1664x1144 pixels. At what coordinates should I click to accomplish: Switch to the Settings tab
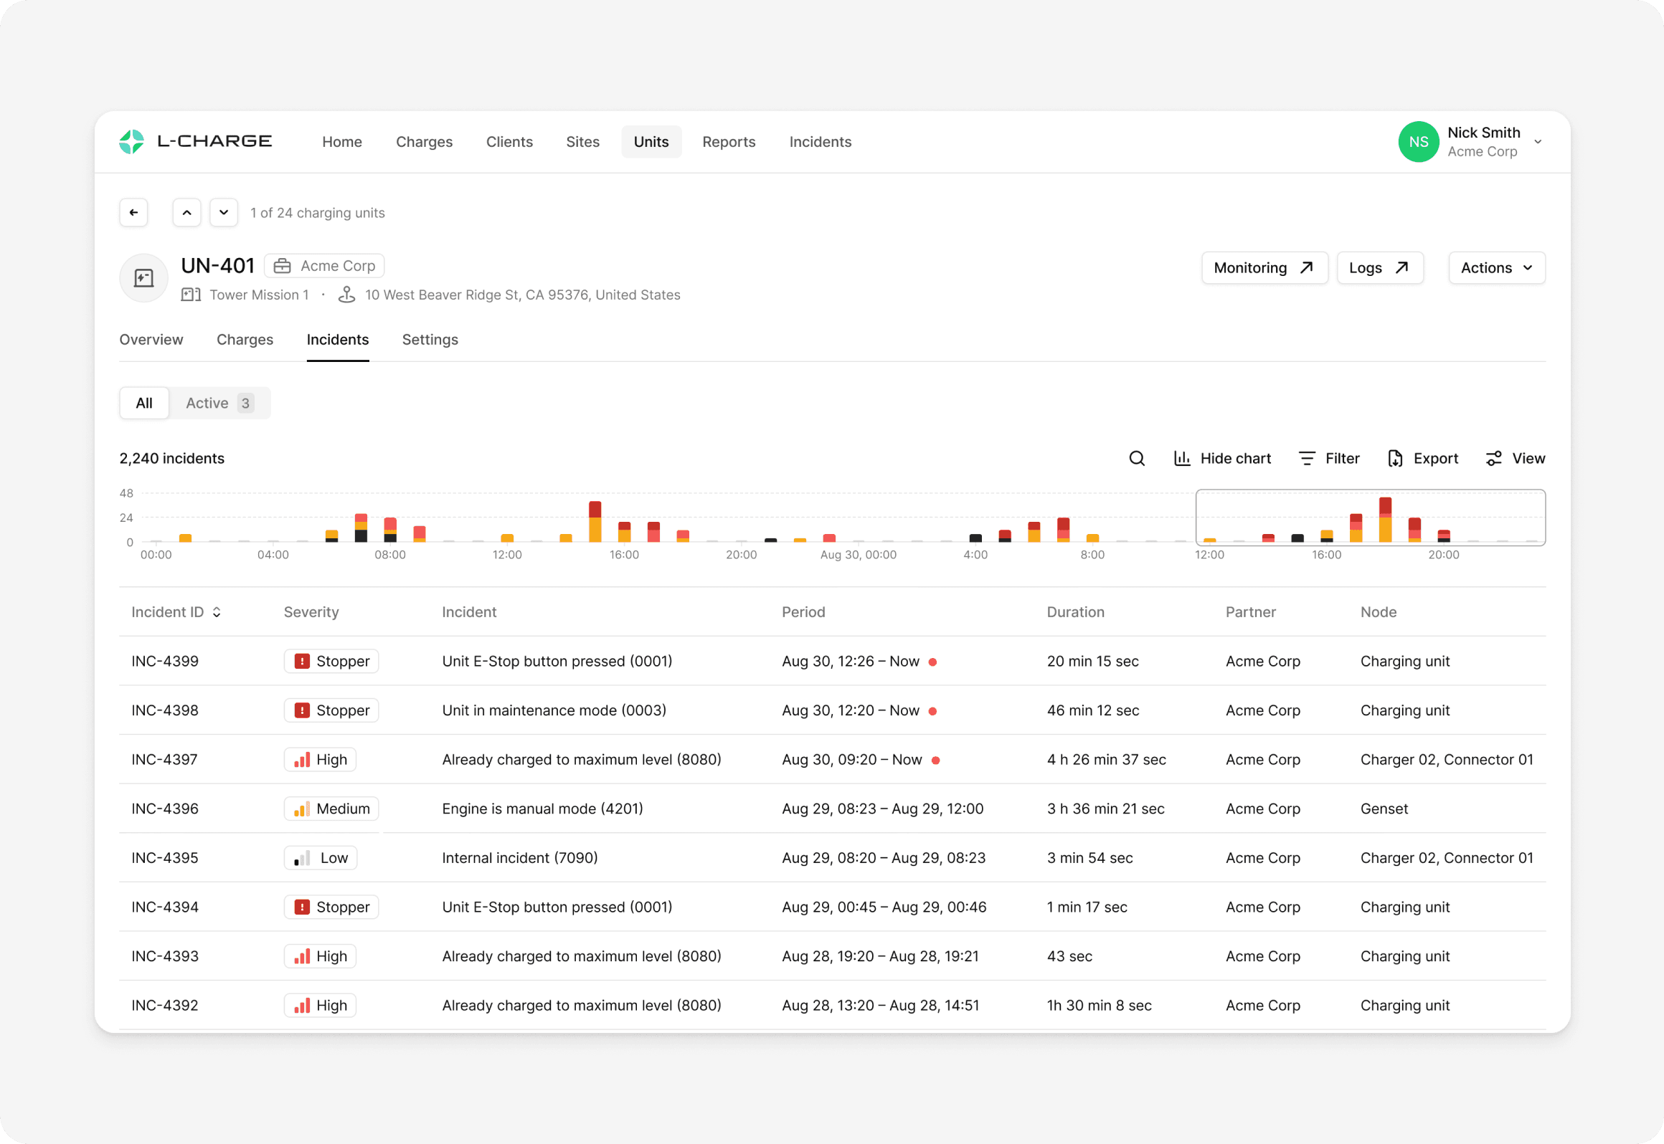coord(430,340)
